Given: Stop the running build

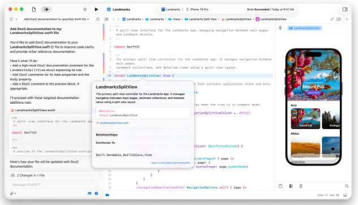Looking at the screenshot, I should click(85, 10).
